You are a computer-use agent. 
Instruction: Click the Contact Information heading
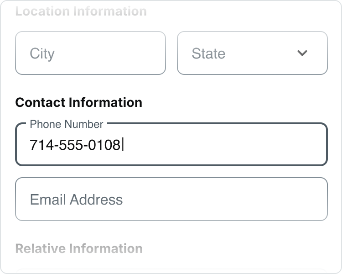(78, 102)
